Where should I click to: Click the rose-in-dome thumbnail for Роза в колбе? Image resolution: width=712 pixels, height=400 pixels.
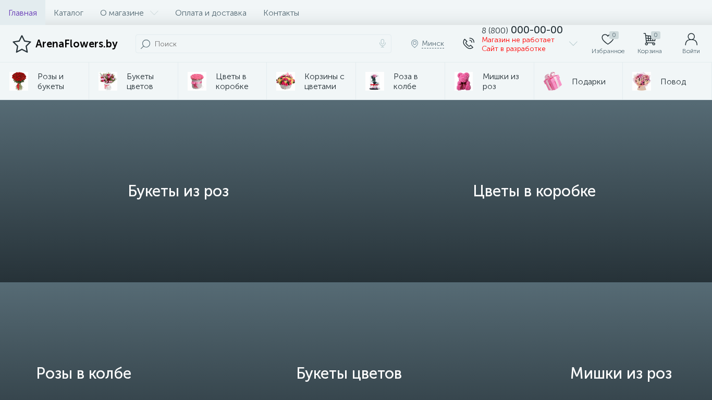(375, 81)
